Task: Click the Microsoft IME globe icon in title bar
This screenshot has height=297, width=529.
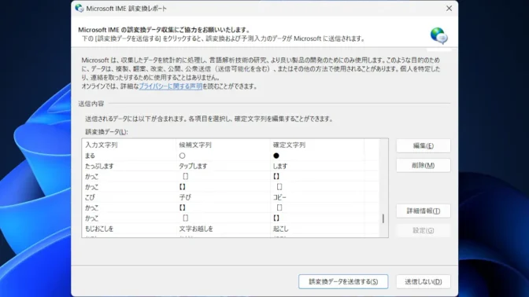Action: point(80,8)
